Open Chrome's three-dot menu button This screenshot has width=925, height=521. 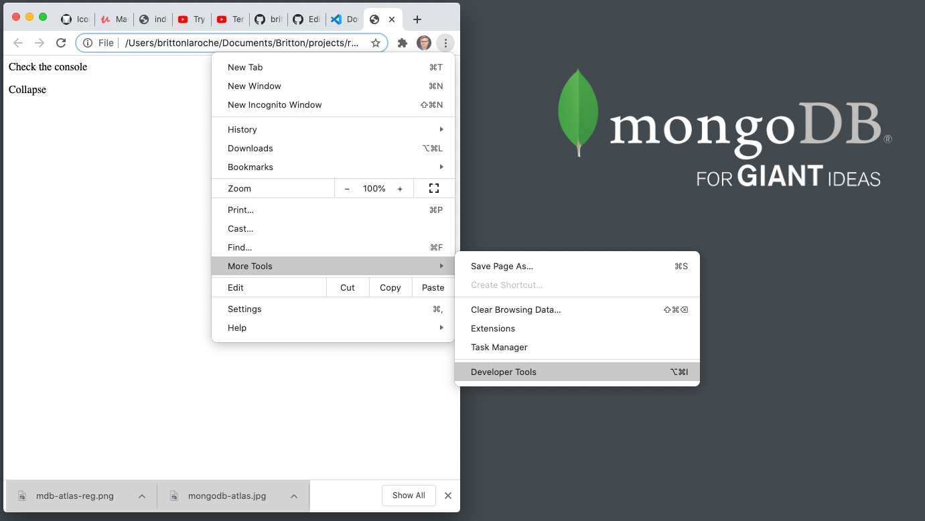tap(445, 43)
